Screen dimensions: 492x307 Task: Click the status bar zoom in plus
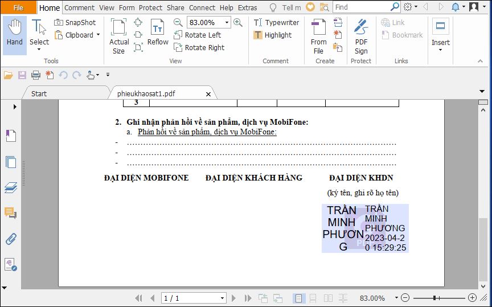[472, 297]
